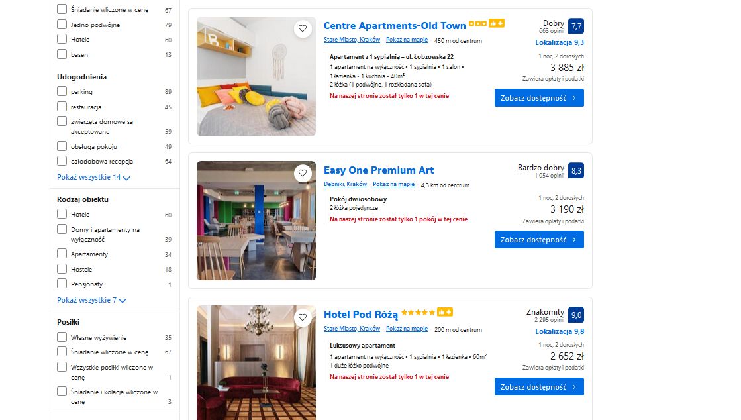Click the 7,7 rating badge

point(576,26)
